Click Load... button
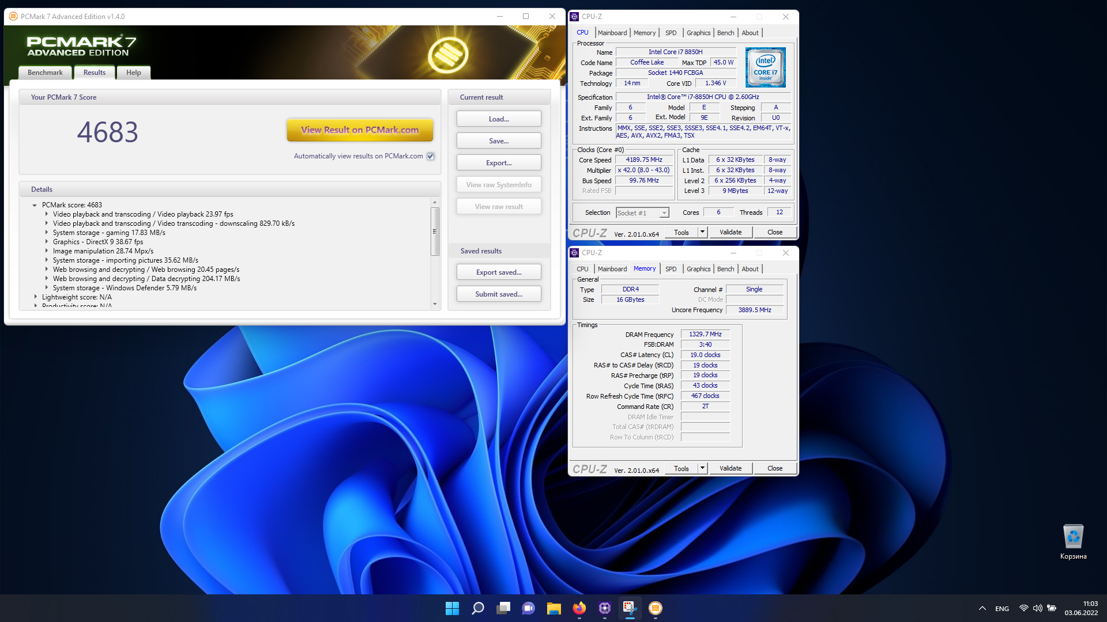 pyautogui.click(x=499, y=119)
